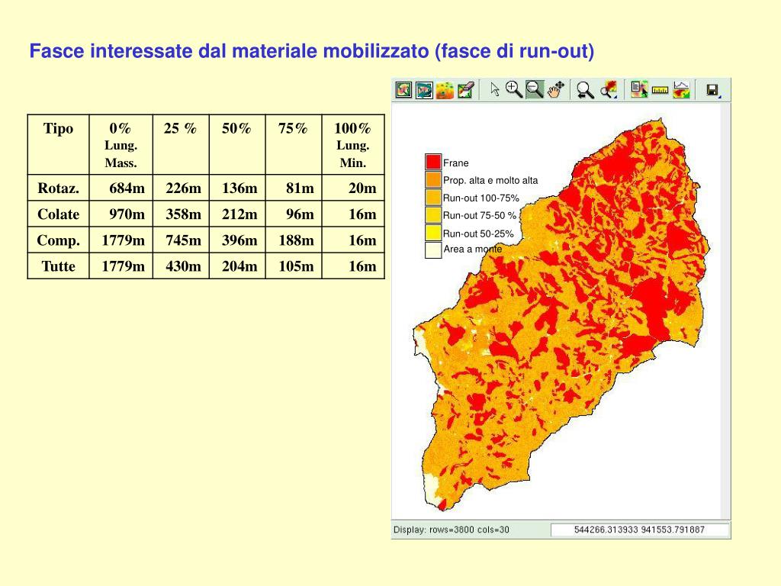Click the red Frane legend swatch
781x586 pixels.
point(433,162)
